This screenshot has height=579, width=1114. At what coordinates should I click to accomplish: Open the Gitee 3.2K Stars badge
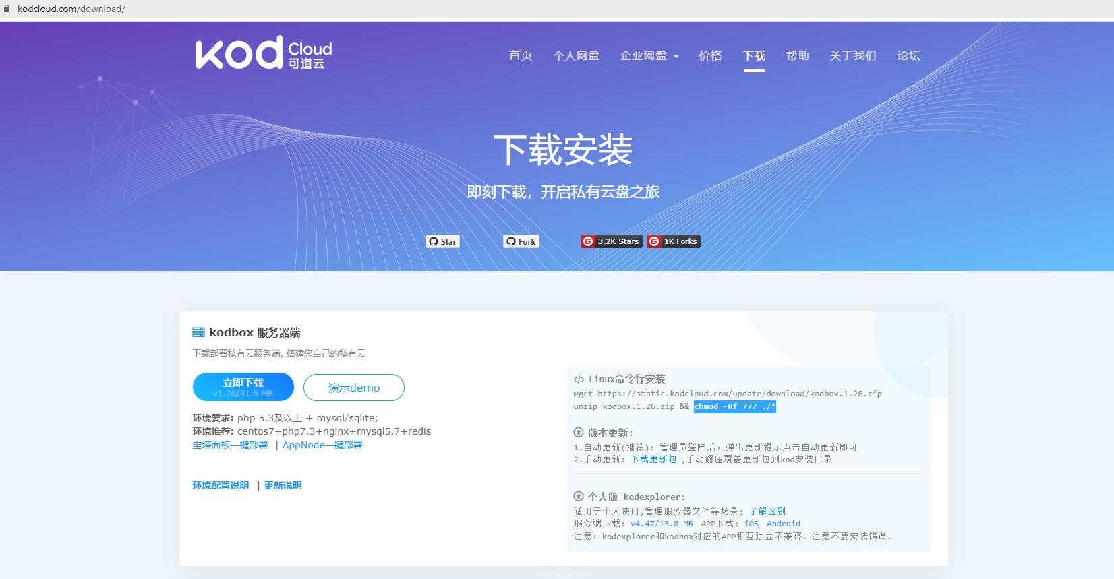(612, 241)
